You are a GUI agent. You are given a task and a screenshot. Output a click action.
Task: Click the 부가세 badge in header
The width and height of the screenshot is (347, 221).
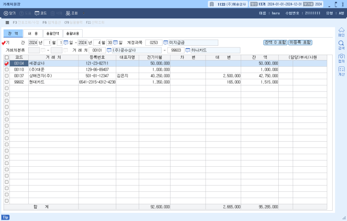click(x=308, y=4)
